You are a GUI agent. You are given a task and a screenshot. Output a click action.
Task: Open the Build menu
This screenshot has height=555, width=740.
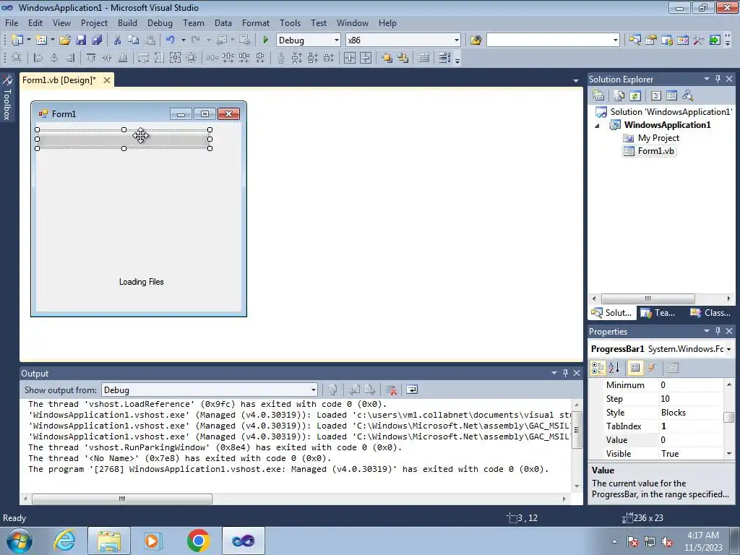click(127, 22)
